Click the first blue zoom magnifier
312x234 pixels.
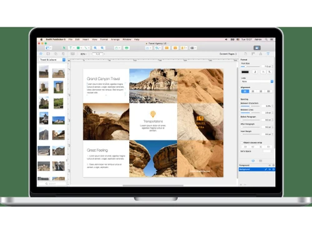point(95,48)
